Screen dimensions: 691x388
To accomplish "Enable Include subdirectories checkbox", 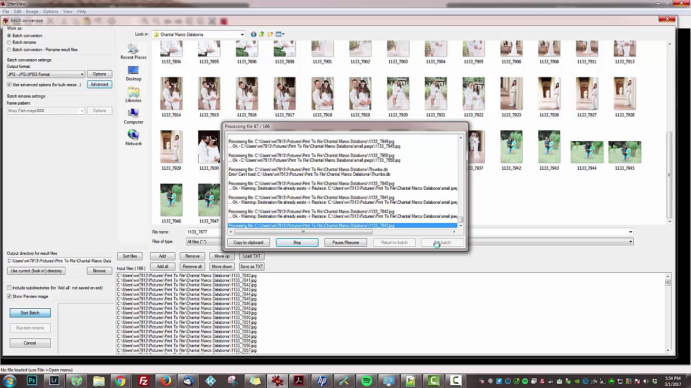I will point(9,288).
